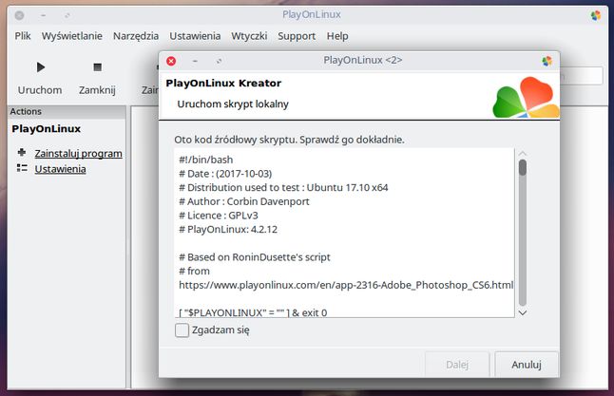The height and width of the screenshot is (396, 614).
Task: Click the '#!/bin/bash' script line
Action: 206,160
